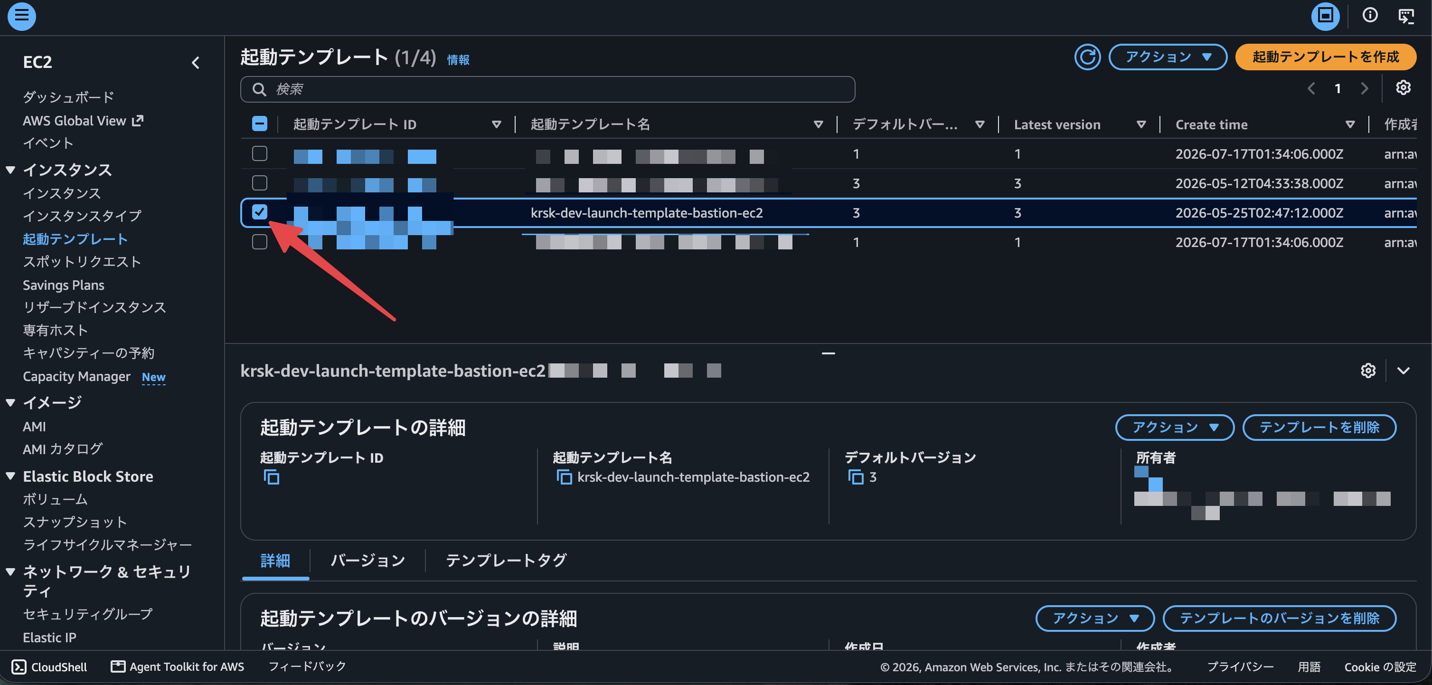1432x685 pixels.
Task: Sort by 起動テンプレート名 column
Action: pyautogui.click(x=818, y=124)
